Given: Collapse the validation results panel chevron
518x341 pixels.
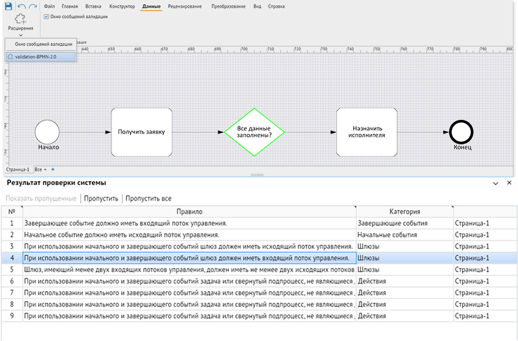Looking at the screenshot, I should pos(495,183).
